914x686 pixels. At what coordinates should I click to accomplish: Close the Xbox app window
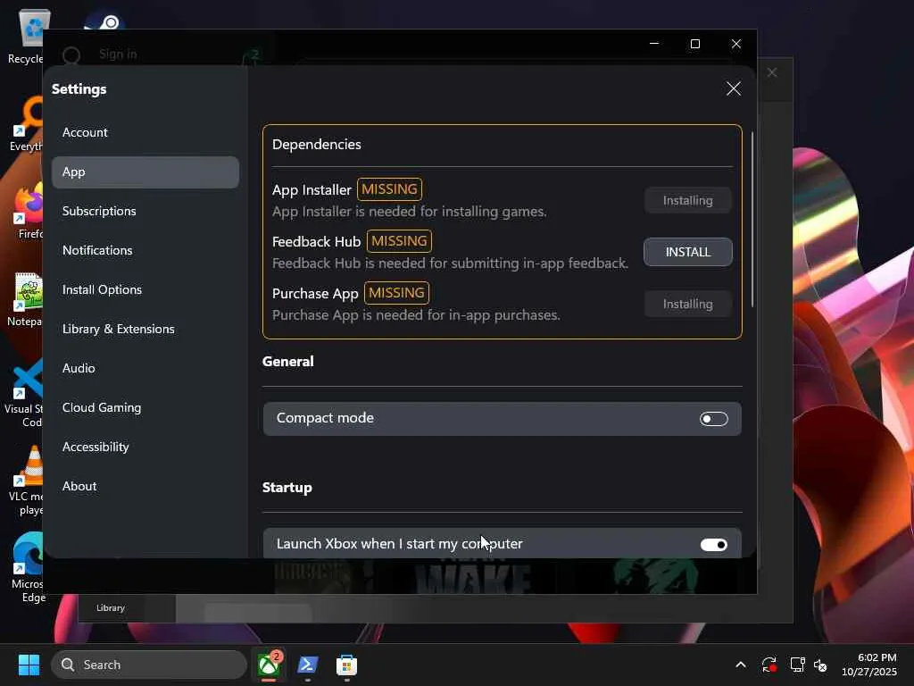pos(736,44)
